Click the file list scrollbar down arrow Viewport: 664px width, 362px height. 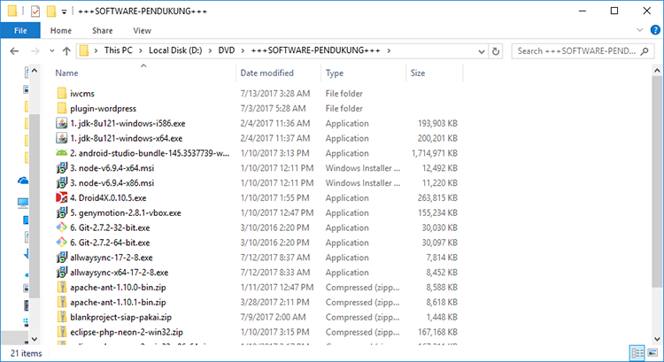657,339
